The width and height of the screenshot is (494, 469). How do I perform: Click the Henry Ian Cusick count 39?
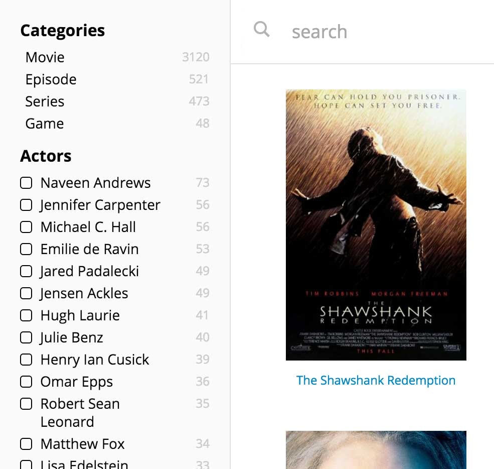[203, 359]
